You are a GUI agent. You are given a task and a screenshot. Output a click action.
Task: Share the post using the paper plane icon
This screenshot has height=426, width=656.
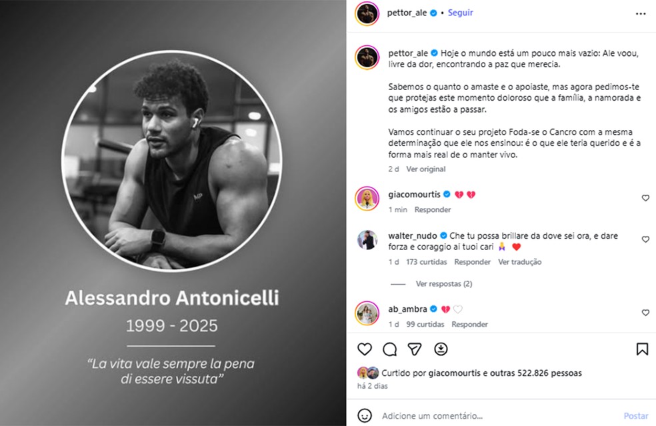413,349
